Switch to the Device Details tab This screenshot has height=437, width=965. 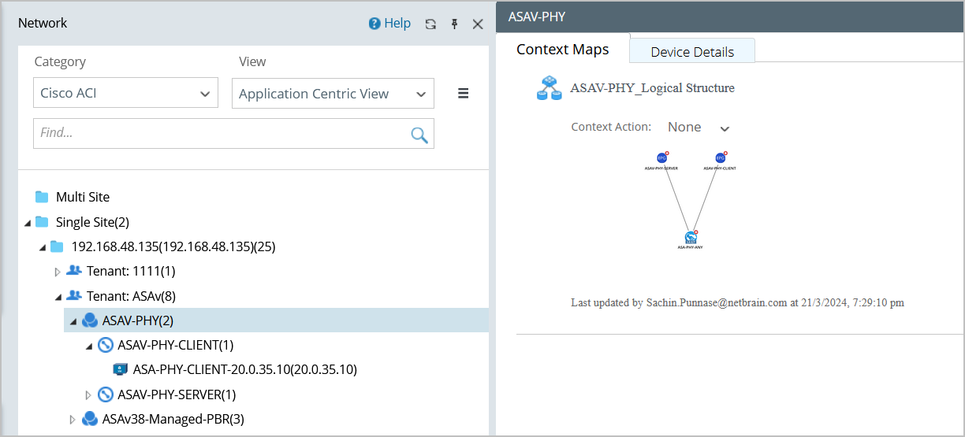[692, 52]
